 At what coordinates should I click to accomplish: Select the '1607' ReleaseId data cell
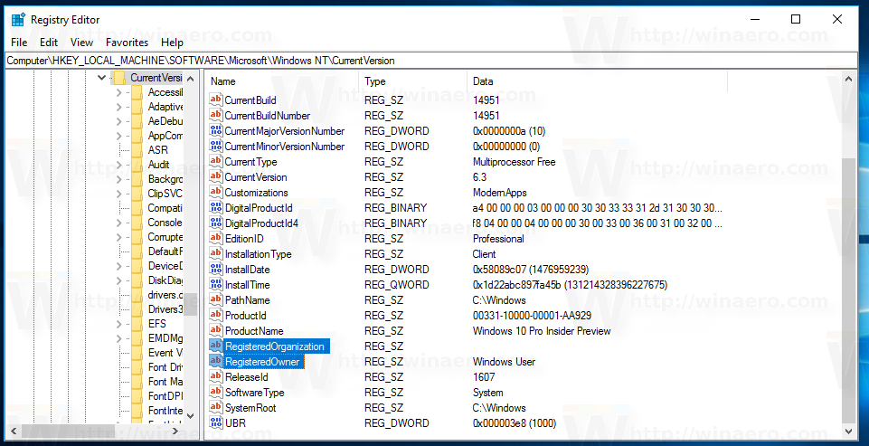pos(483,376)
